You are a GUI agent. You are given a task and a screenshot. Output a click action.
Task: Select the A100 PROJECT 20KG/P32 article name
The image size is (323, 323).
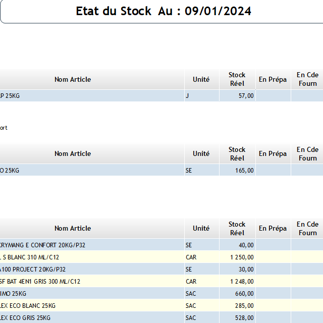coord(33,270)
